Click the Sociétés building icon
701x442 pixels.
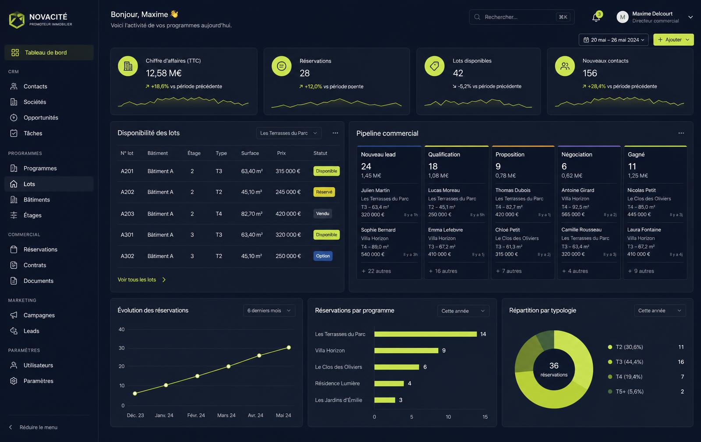pos(14,102)
